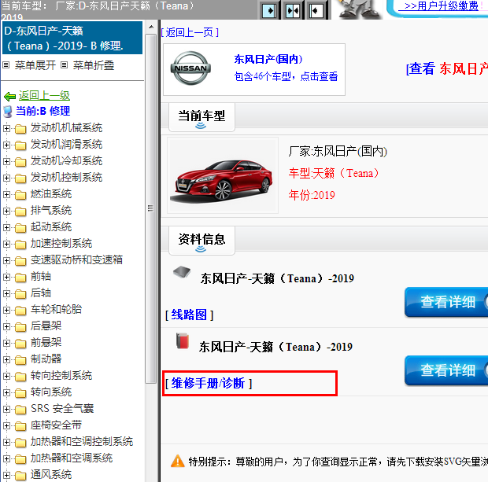Click the Nissan logo

click(x=190, y=68)
